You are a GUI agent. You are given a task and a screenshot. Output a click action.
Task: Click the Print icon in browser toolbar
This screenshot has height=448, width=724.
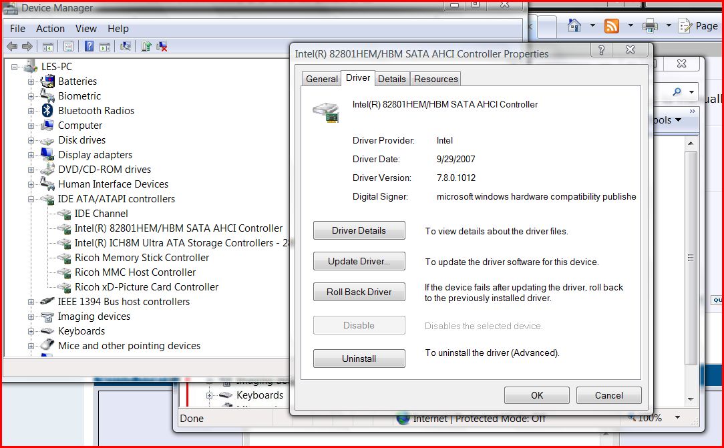(x=650, y=26)
